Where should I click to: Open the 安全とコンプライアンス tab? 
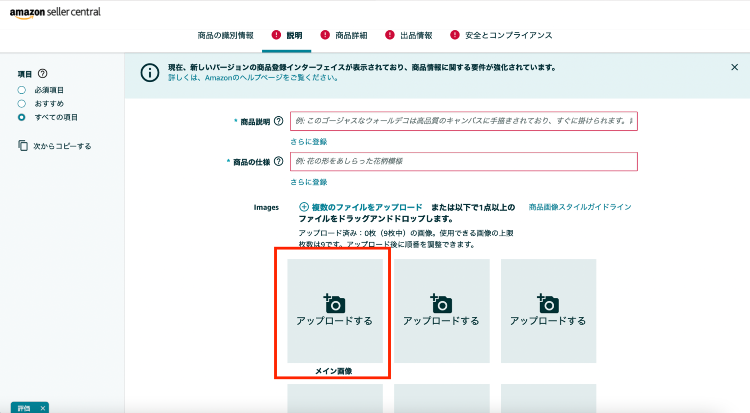tap(508, 35)
